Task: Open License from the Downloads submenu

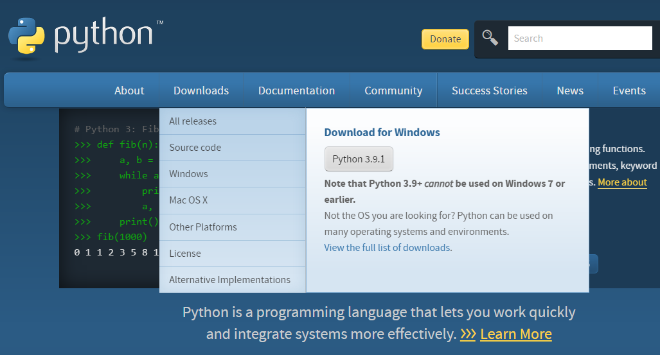Action: pos(233,254)
